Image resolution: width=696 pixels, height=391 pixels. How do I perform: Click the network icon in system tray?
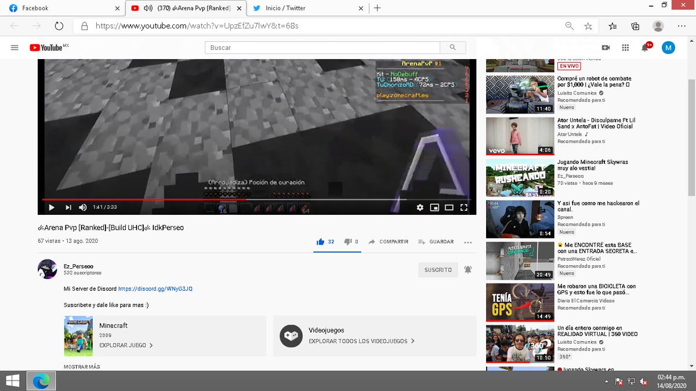631,382
